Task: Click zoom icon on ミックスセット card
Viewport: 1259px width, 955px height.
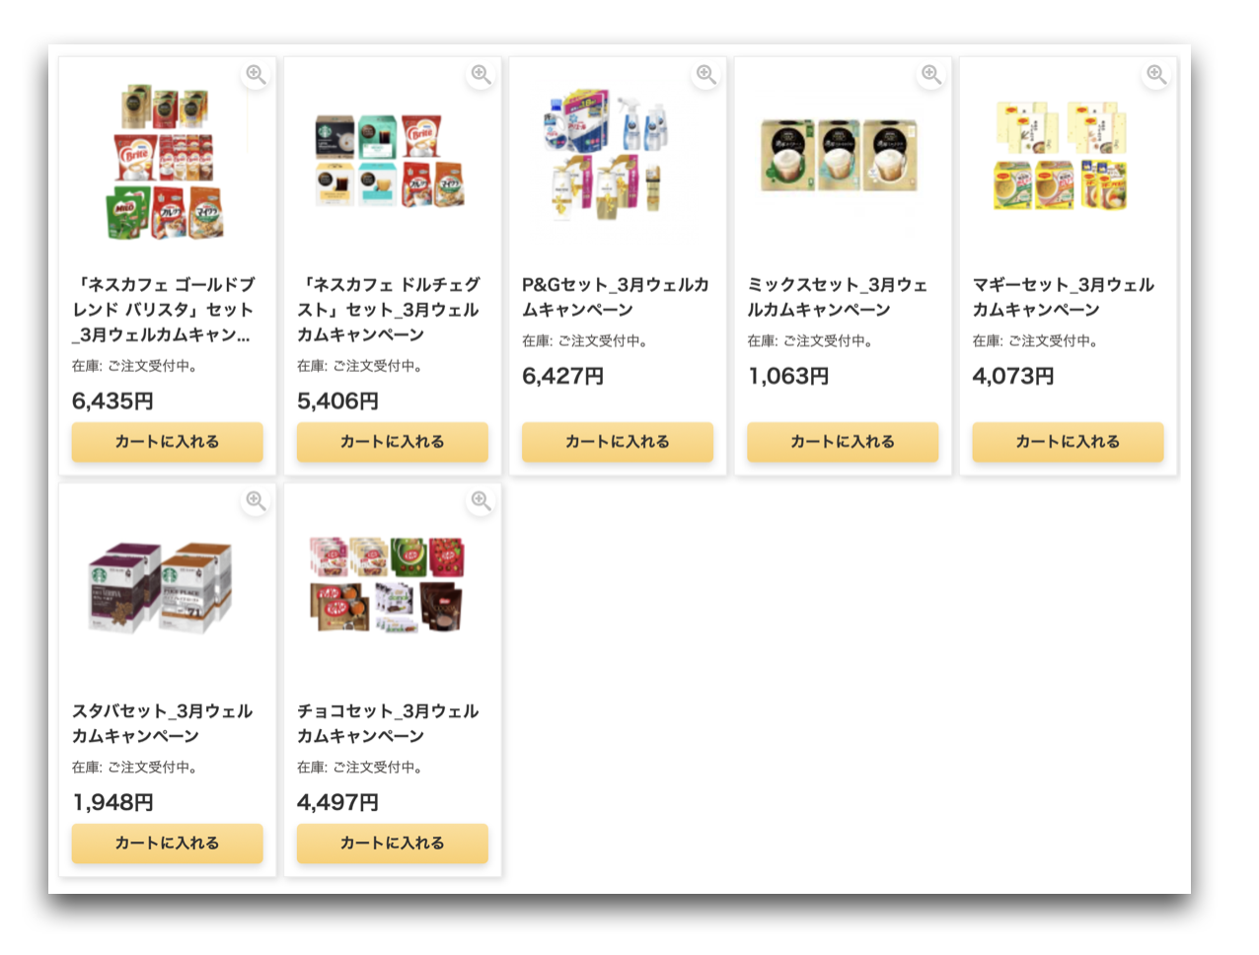Action: tap(930, 74)
